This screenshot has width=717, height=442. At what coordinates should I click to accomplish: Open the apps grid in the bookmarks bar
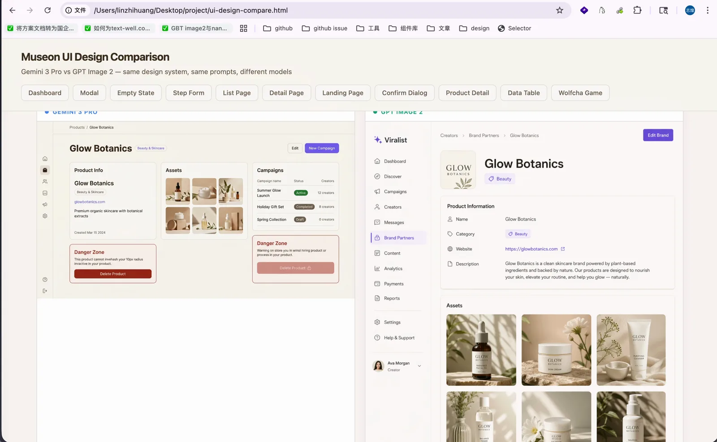243,28
